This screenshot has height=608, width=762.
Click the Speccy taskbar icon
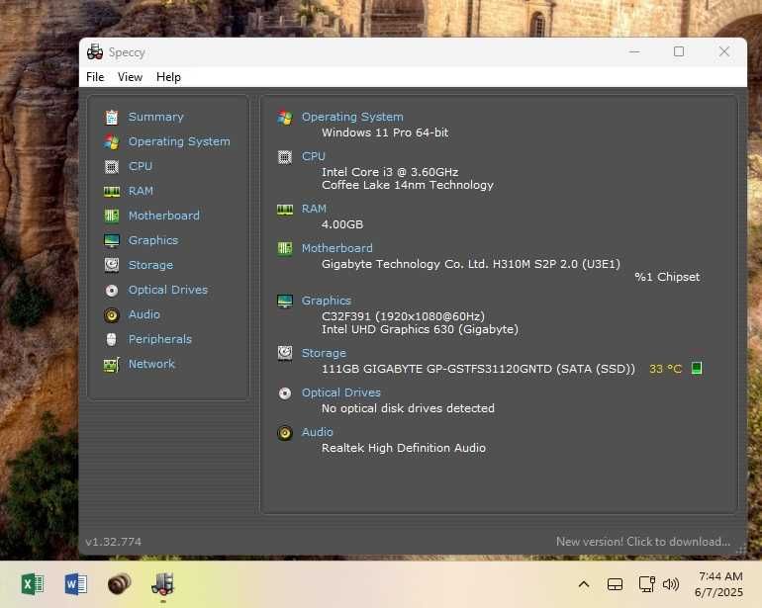(x=163, y=583)
